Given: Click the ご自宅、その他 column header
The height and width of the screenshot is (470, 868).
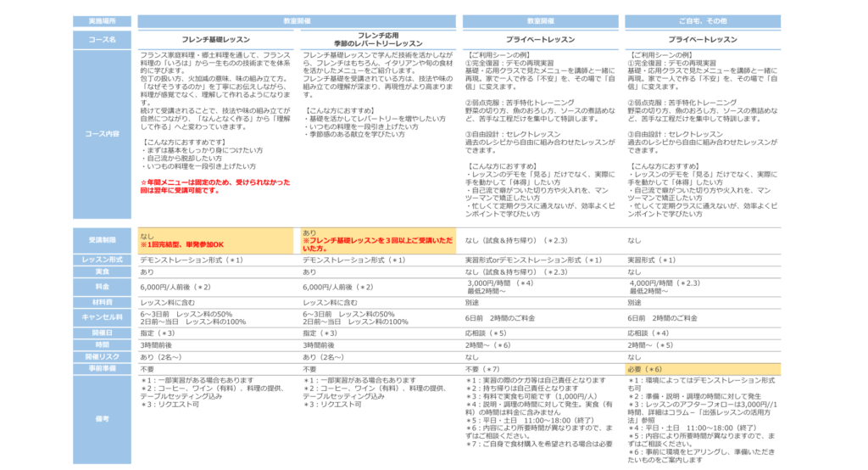Looking at the screenshot, I should point(702,19).
